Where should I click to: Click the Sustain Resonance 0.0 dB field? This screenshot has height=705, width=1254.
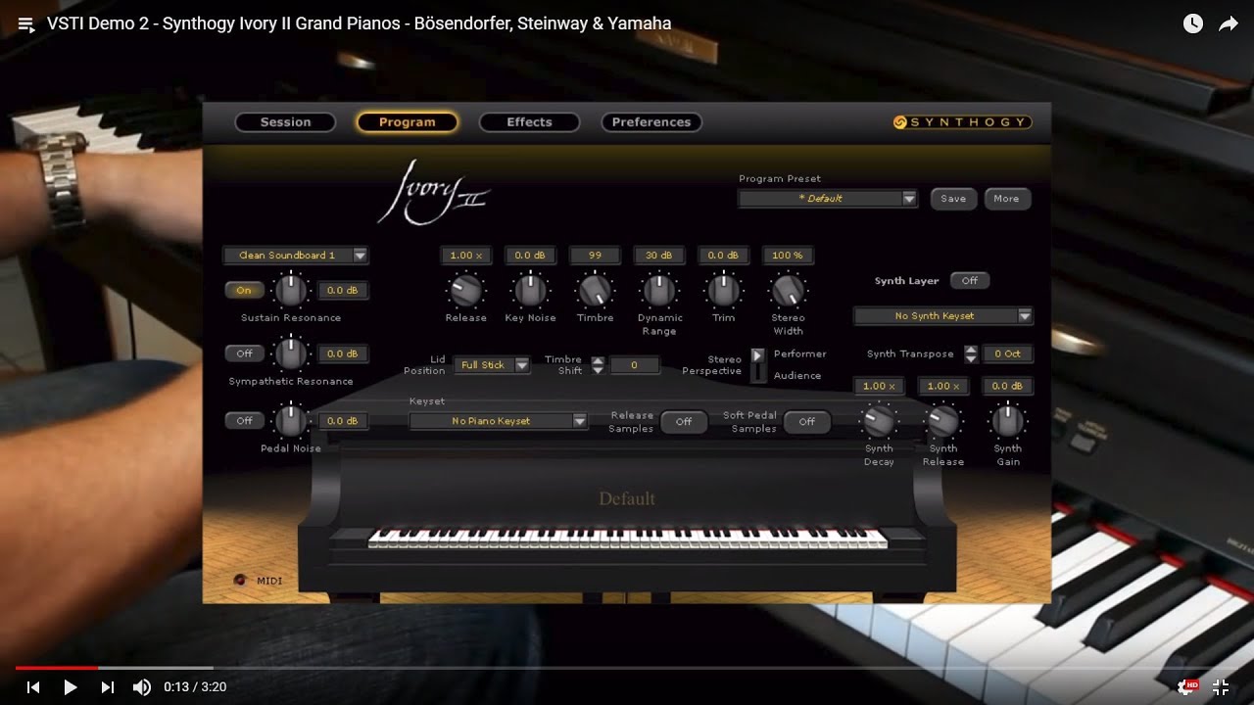(343, 291)
